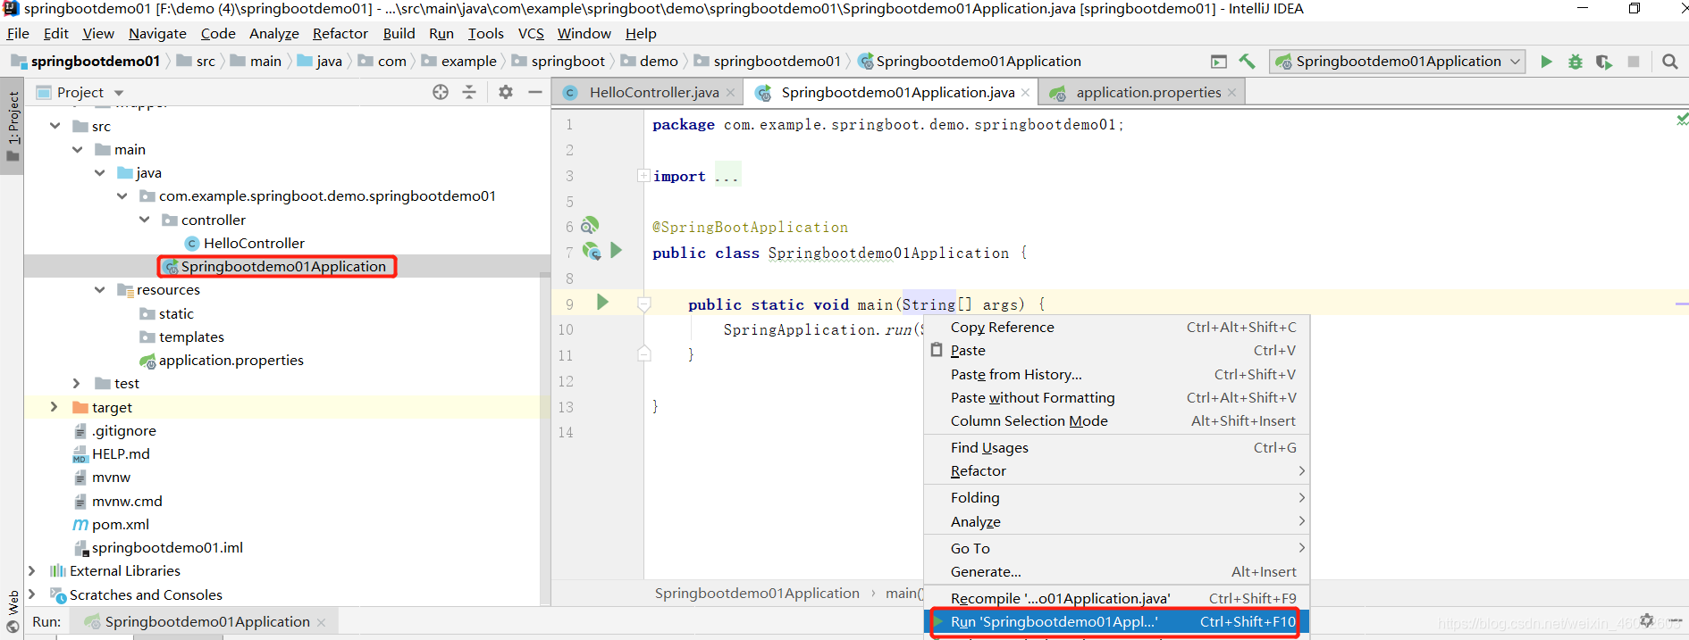
Task: Choose Copy Reference in context menu
Action: point(1117,328)
